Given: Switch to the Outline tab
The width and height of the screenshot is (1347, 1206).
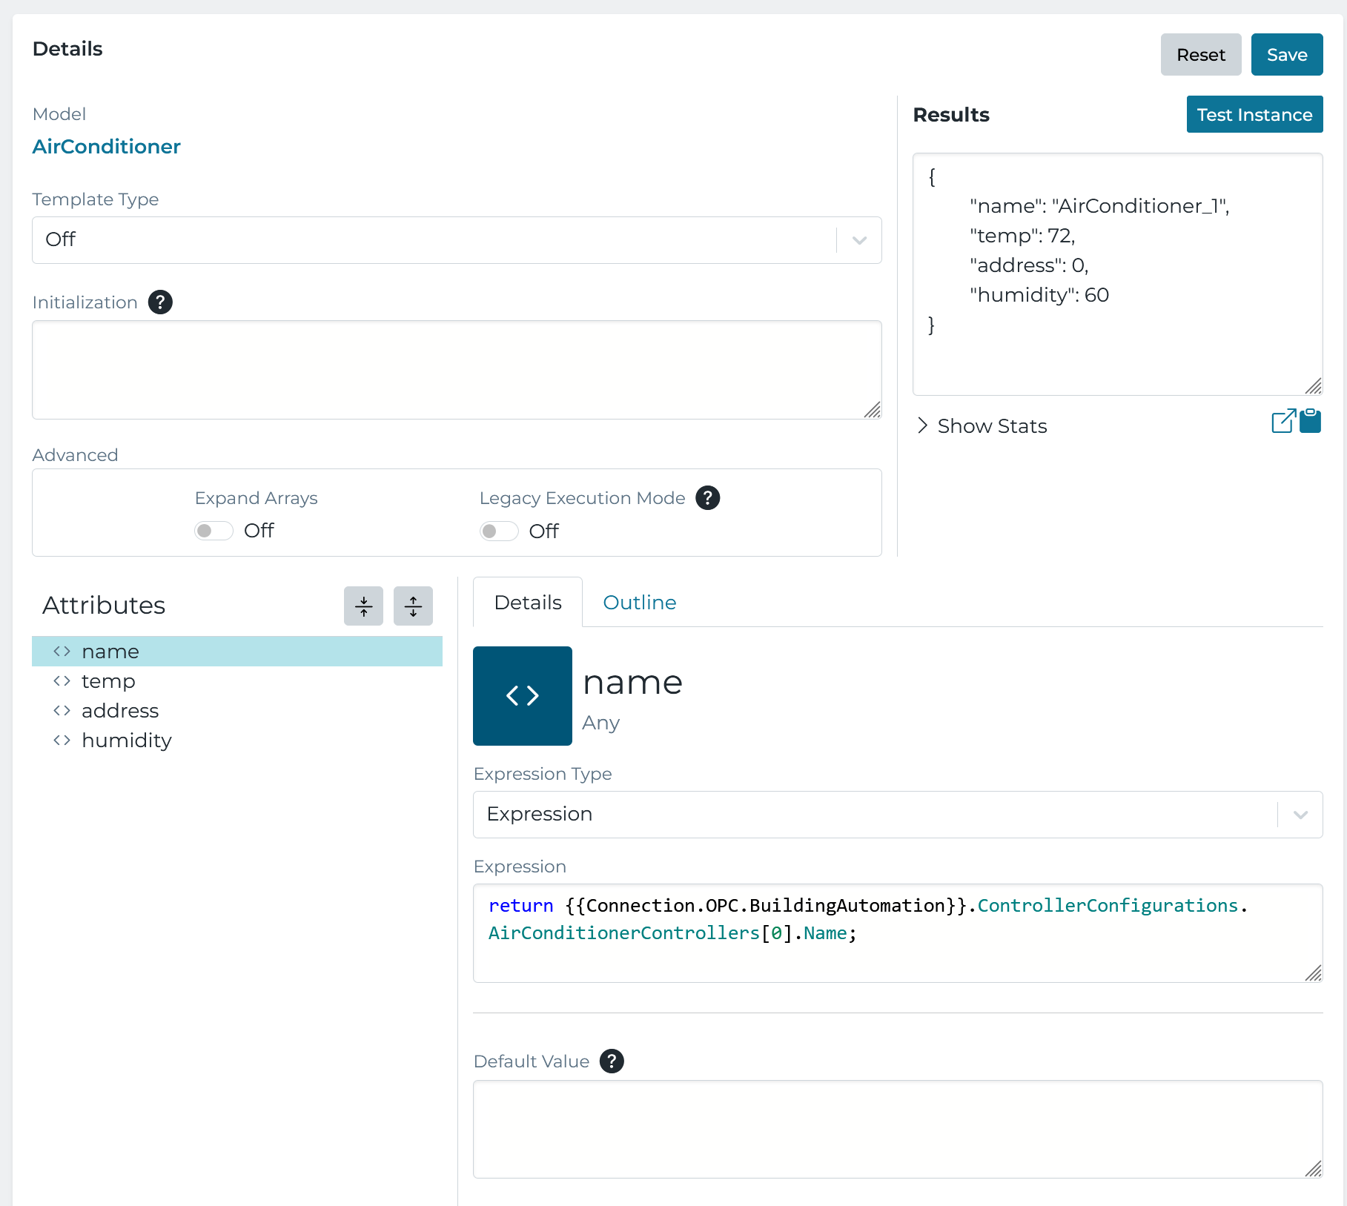Looking at the screenshot, I should click(x=639, y=602).
